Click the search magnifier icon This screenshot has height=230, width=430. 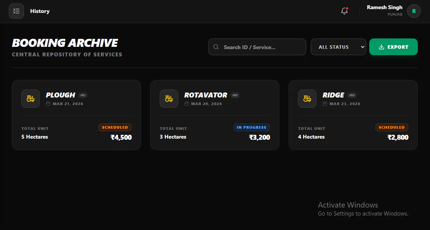click(x=216, y=47)
